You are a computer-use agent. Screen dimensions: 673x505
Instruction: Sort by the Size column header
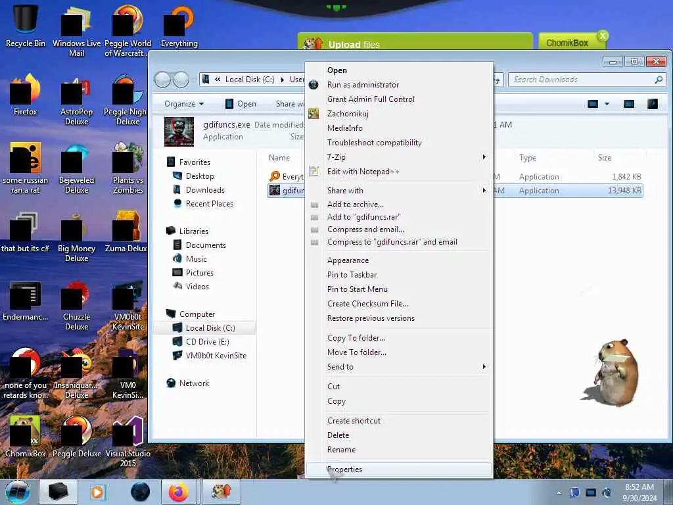(x=605, y=158)
